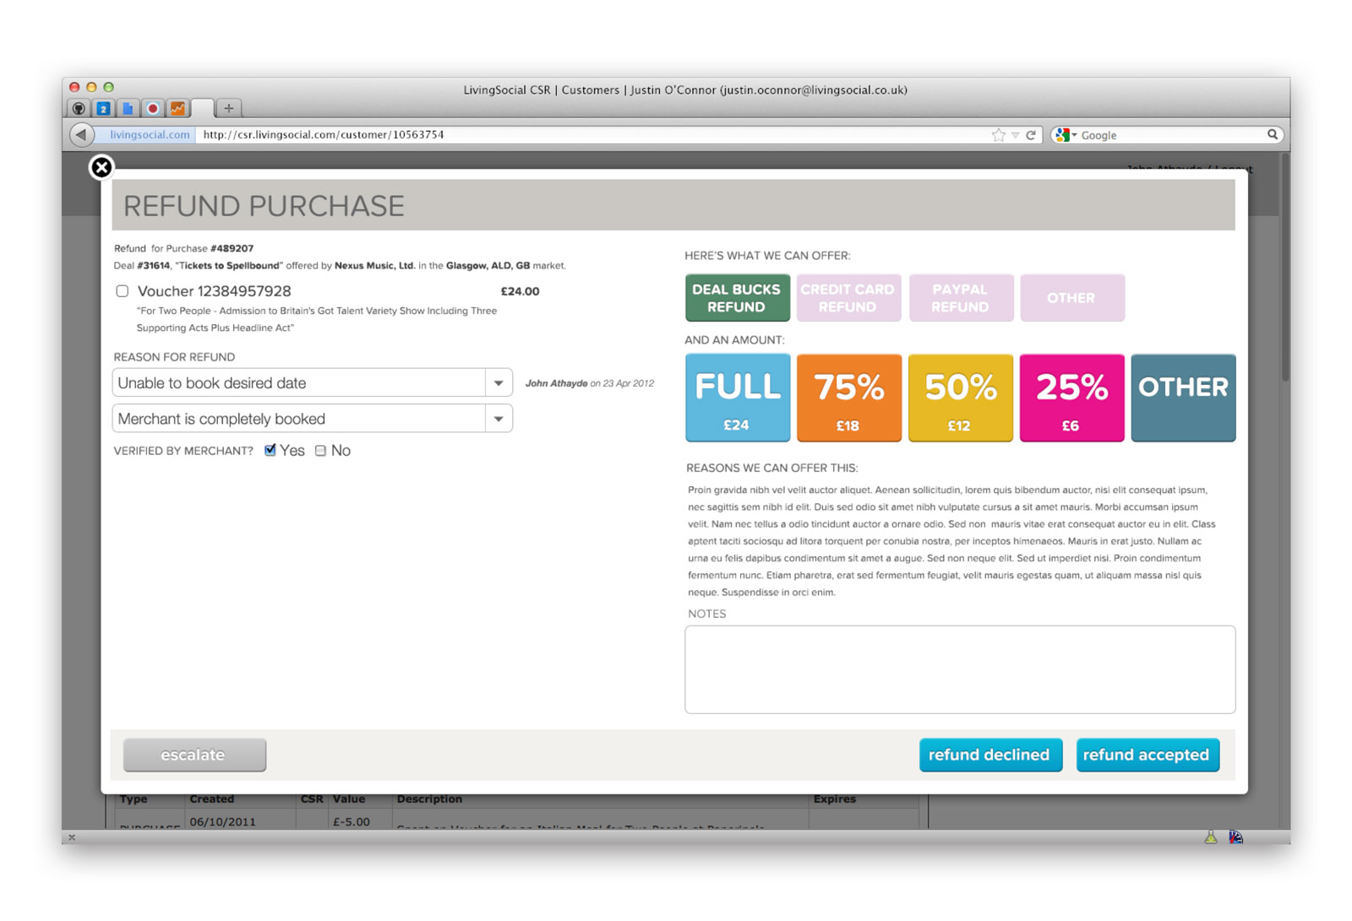Bookmark this page using the star icon
The image size is (1352, 921).
[x=998, y=134]
